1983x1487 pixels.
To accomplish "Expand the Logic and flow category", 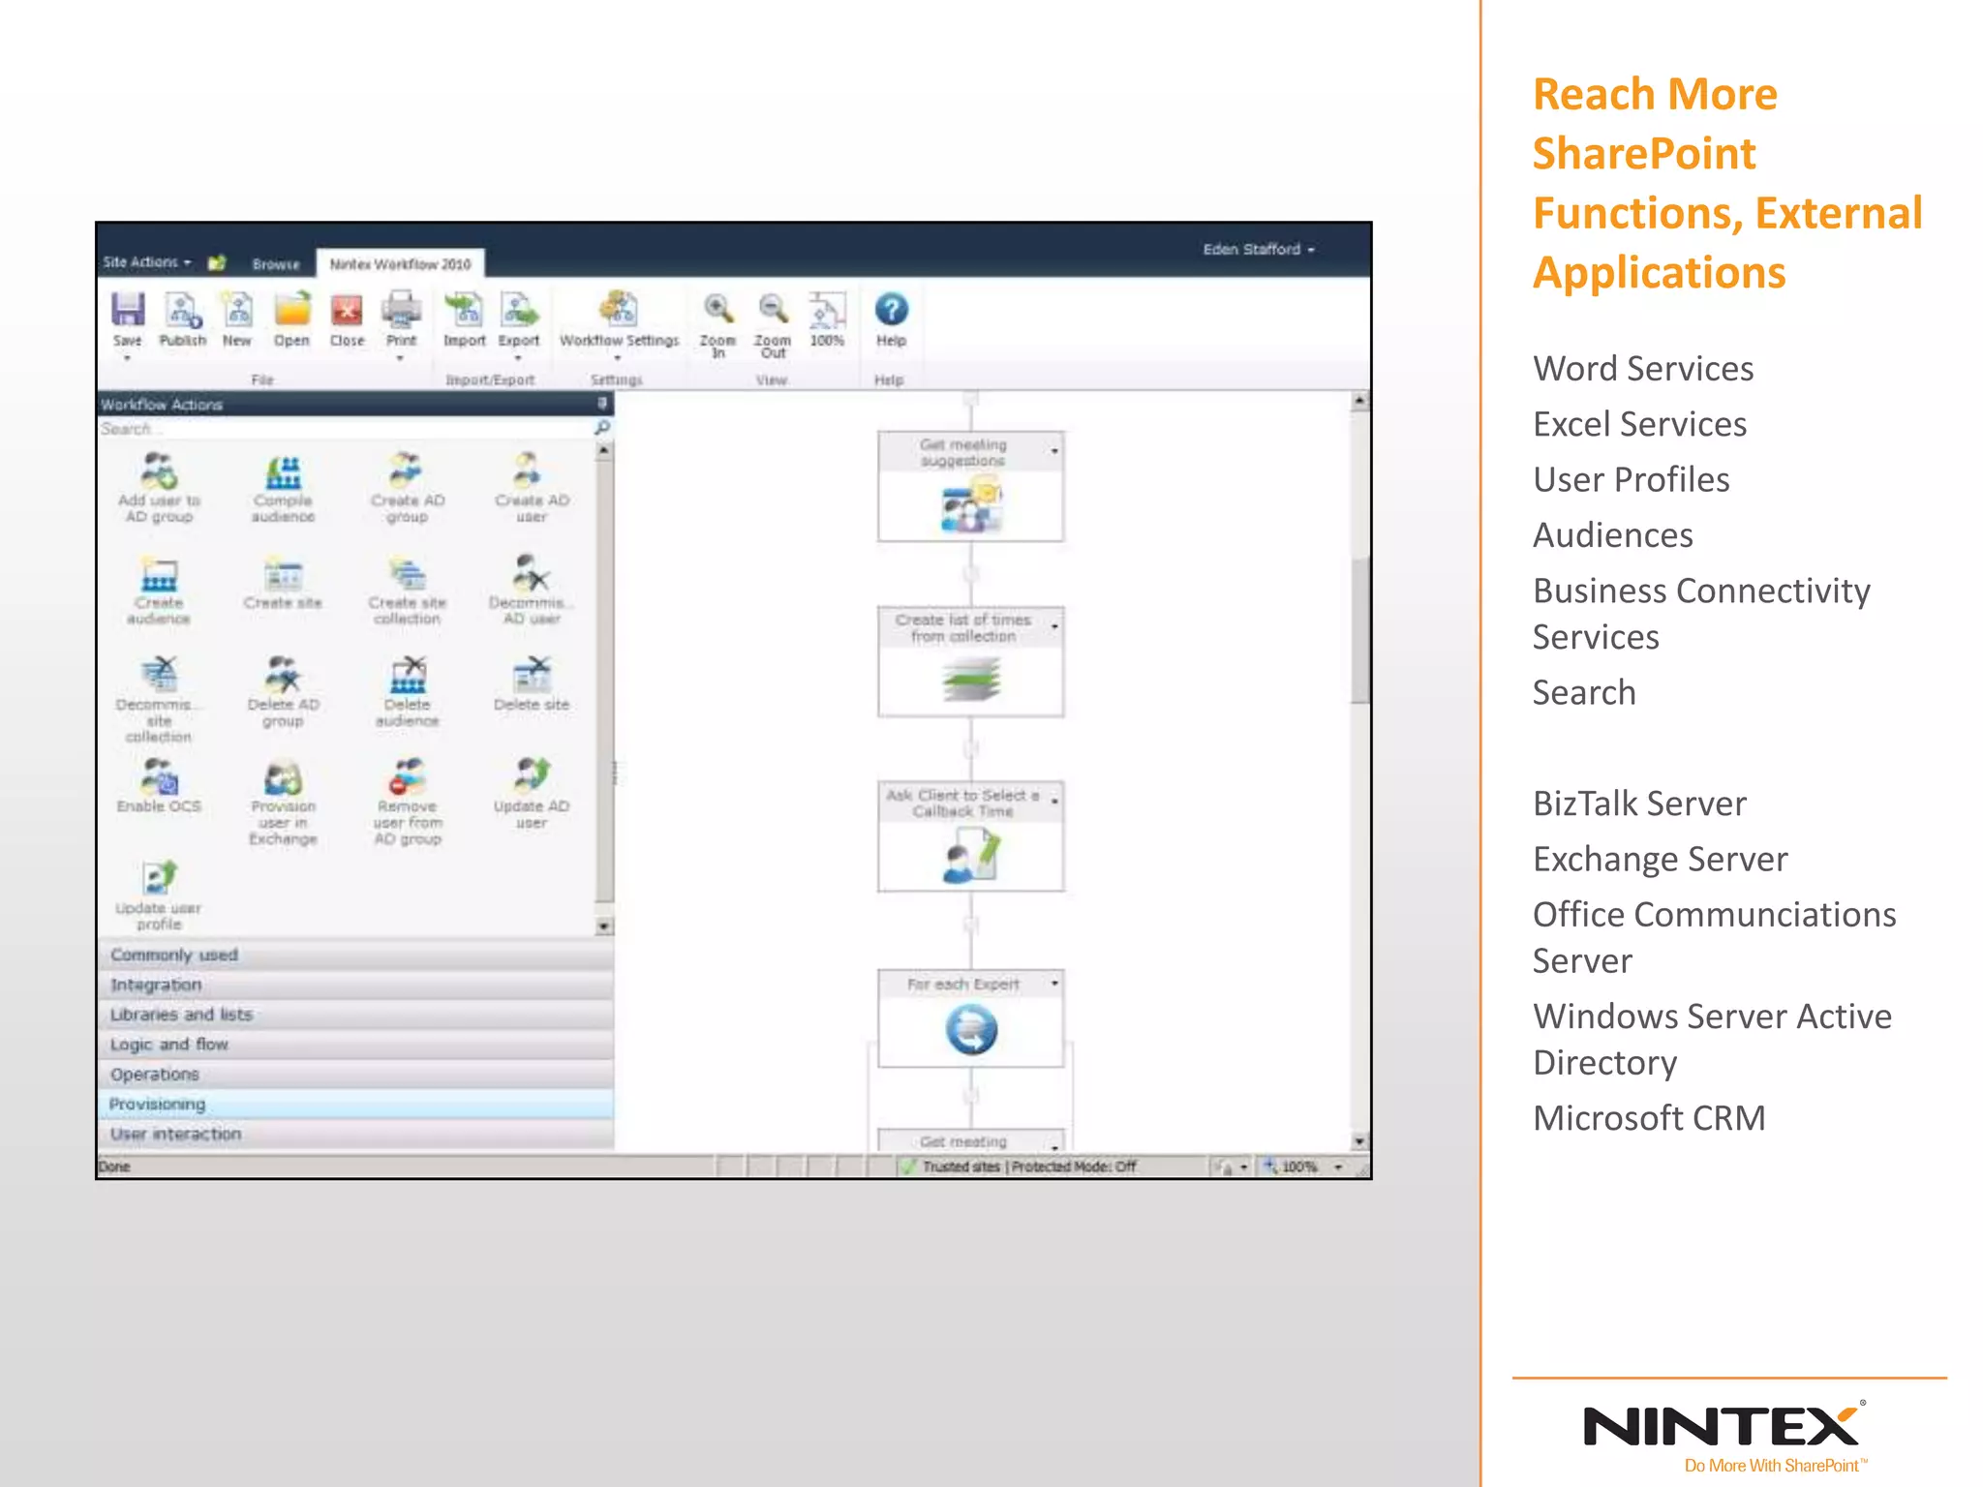I will click(x=356, y=1045).
